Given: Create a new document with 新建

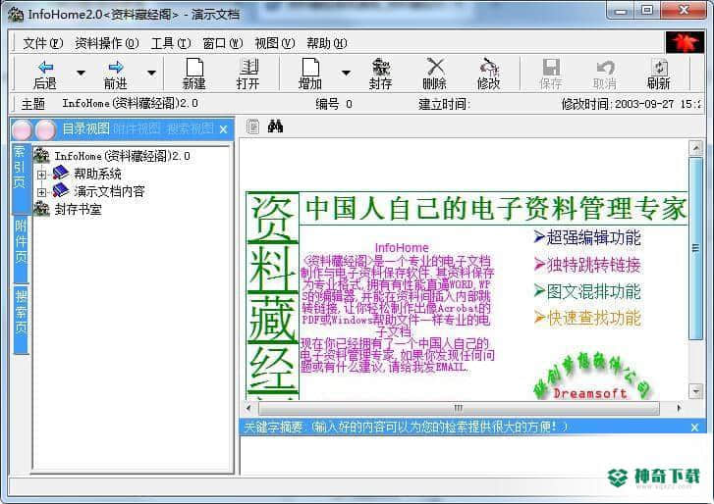Looking at the screenshot, I should tap(194, 74).
